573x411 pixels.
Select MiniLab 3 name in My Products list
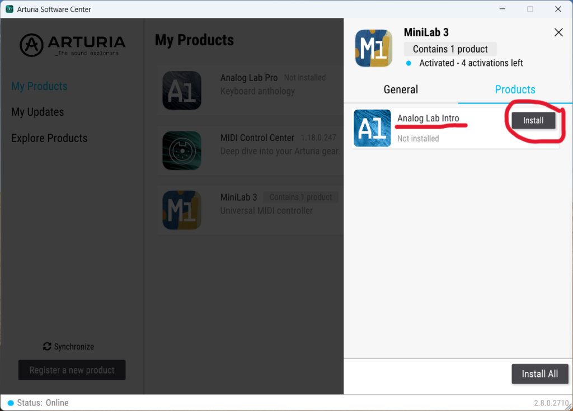click(x=238, y=197)
